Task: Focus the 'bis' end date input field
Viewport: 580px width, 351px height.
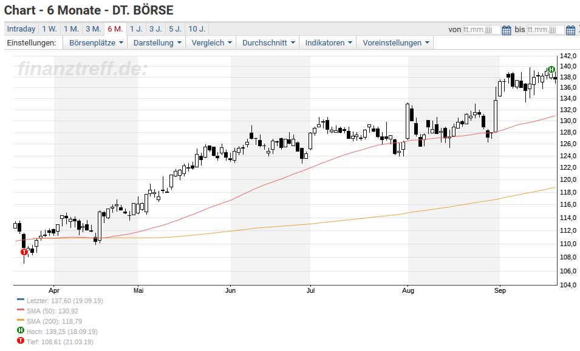Action: [x=545, y=30]
